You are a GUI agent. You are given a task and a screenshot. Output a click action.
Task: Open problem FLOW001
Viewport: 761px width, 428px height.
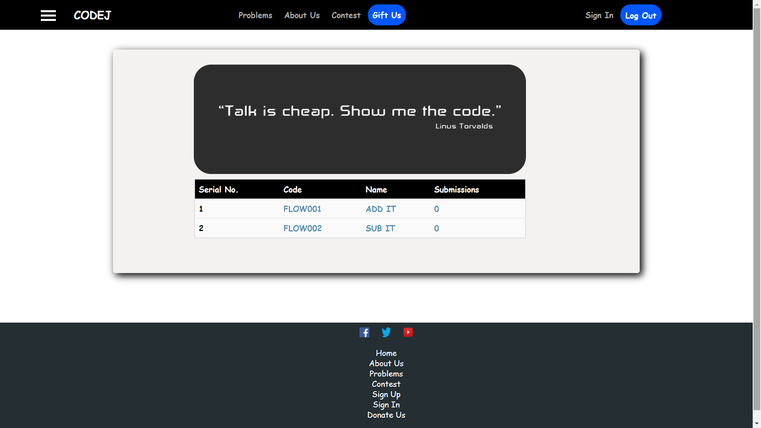coord(302,209)
